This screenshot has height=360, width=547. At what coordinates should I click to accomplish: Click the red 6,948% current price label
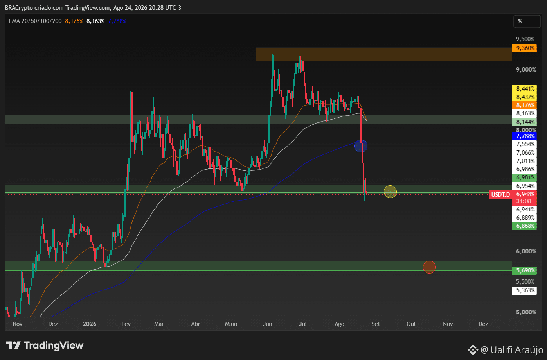(524, 194)
